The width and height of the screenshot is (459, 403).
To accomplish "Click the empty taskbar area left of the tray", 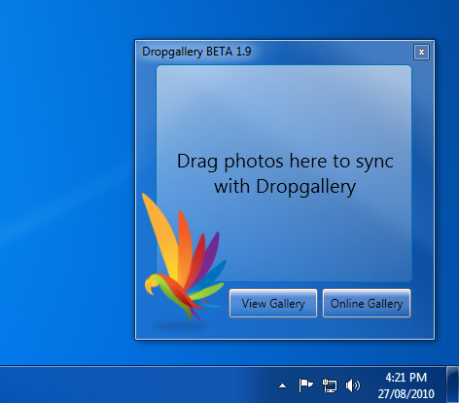I will pos(136,385).
